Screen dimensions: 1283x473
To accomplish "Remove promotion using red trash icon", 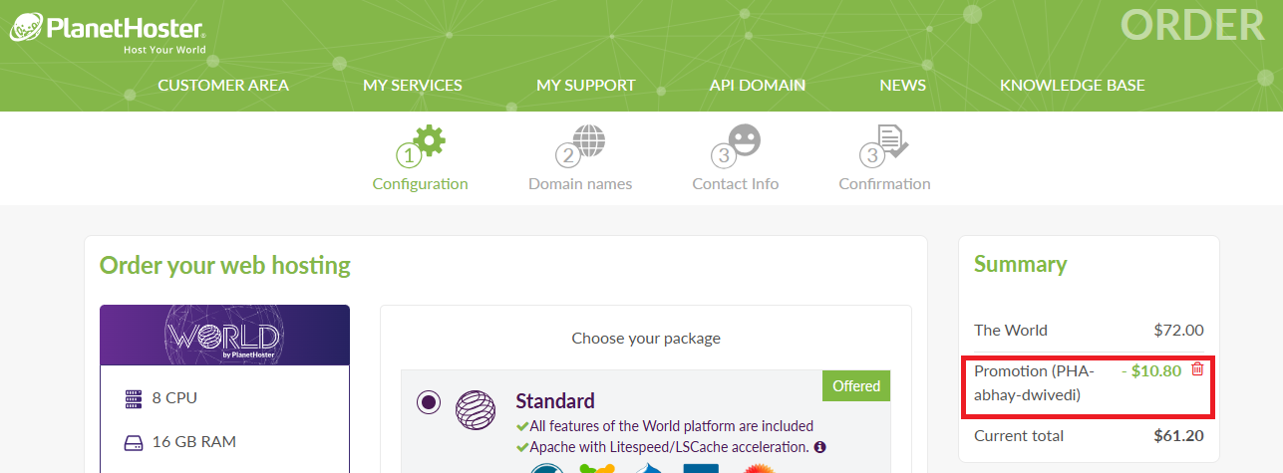I will pyautogui.click(x=1197, y=368).
